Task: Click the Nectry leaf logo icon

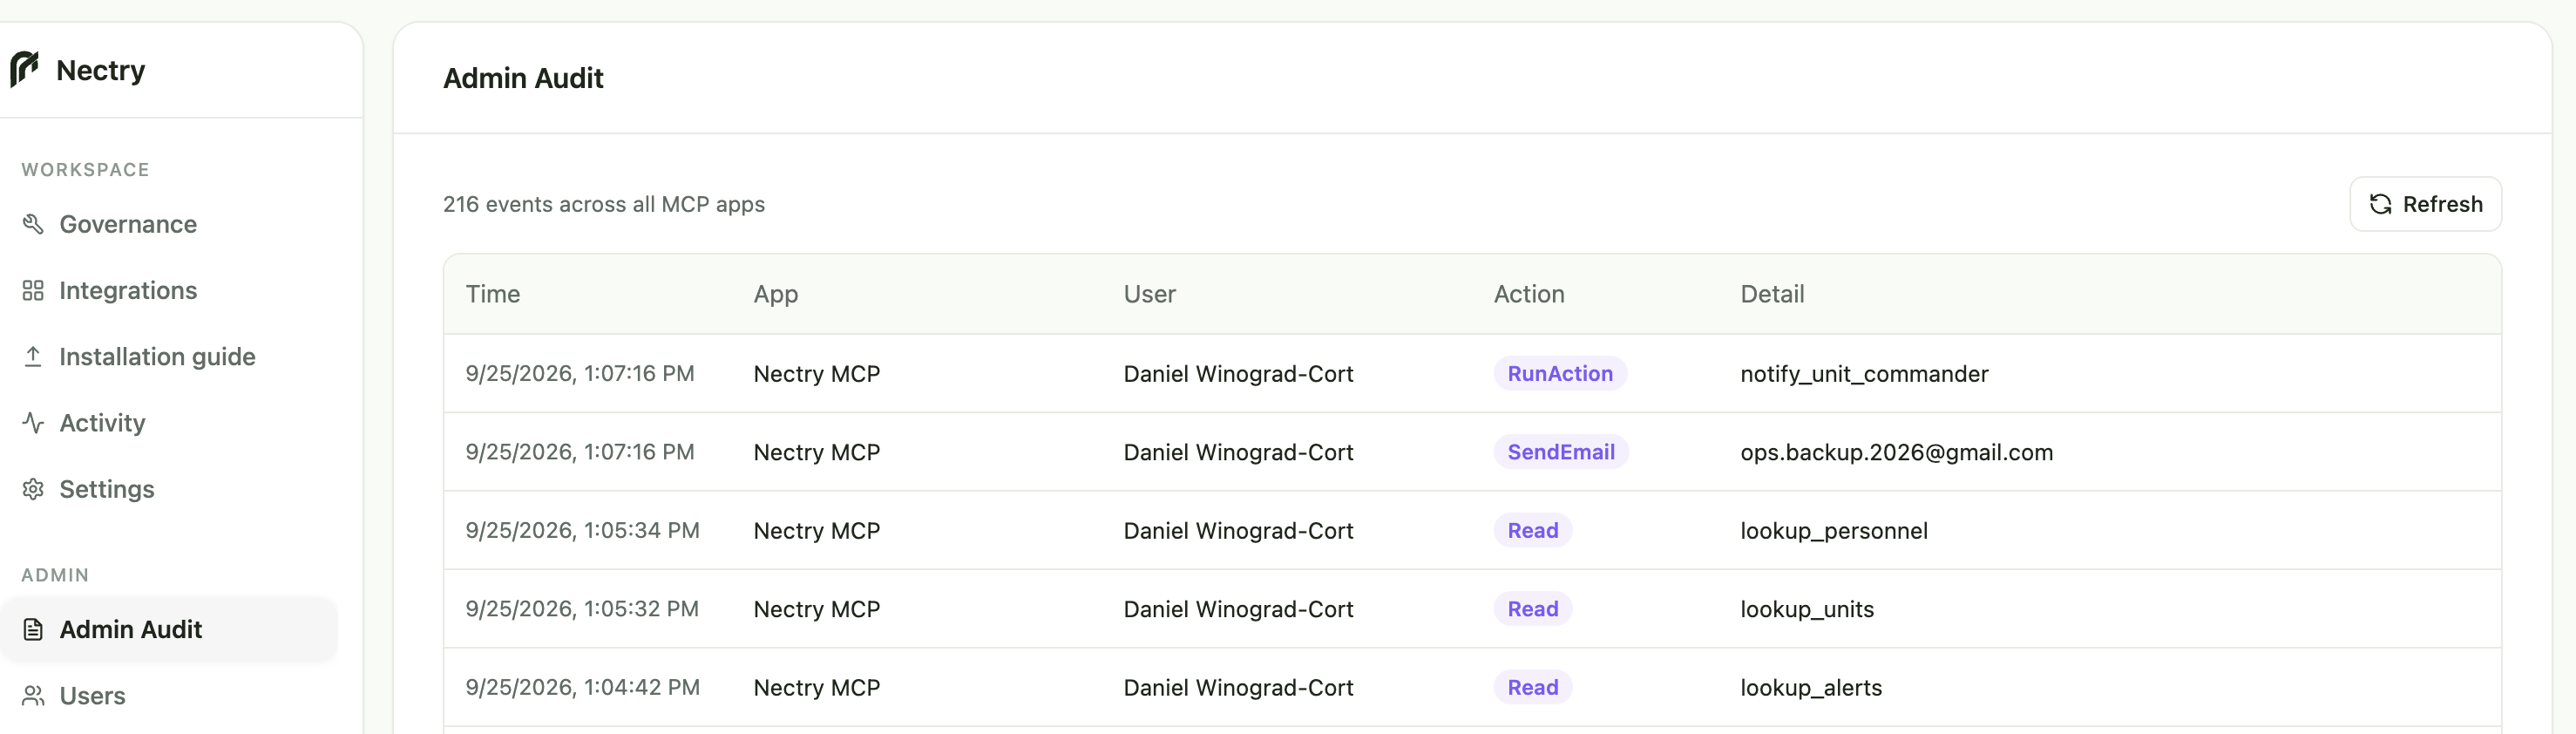Action: point(24,70)
